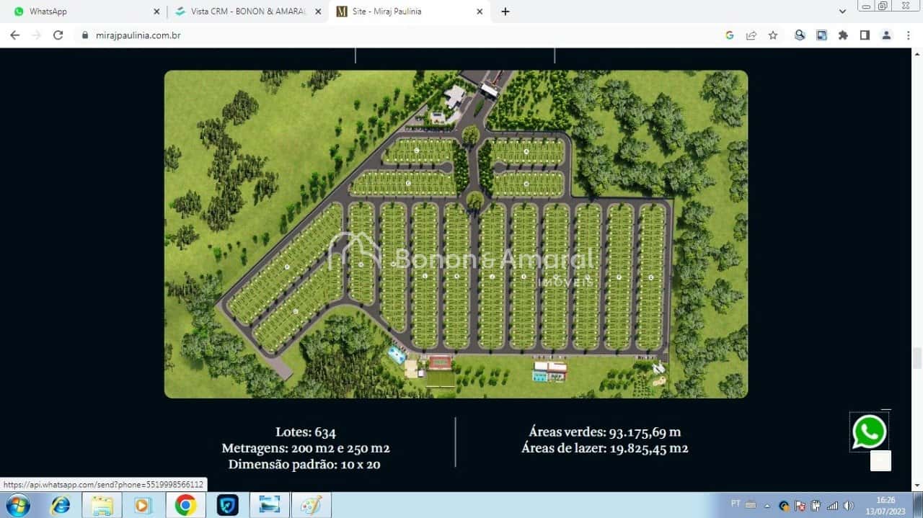Screen dimensions: 923x518
Task: Select the Site - Miraj Paulinia tab
Action: (409, 12)
